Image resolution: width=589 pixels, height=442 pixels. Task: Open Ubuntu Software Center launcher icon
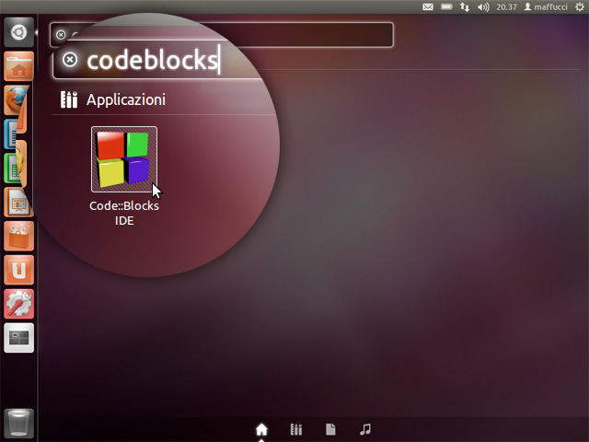pyautogui.click(x=18, y=236)
